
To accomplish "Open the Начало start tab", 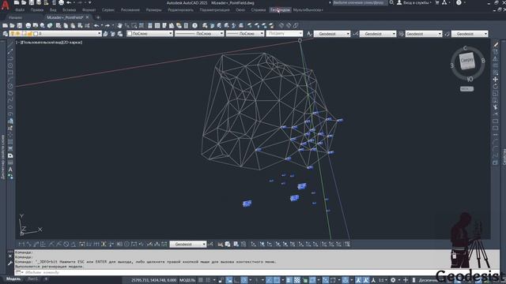I will coord(16,17).
